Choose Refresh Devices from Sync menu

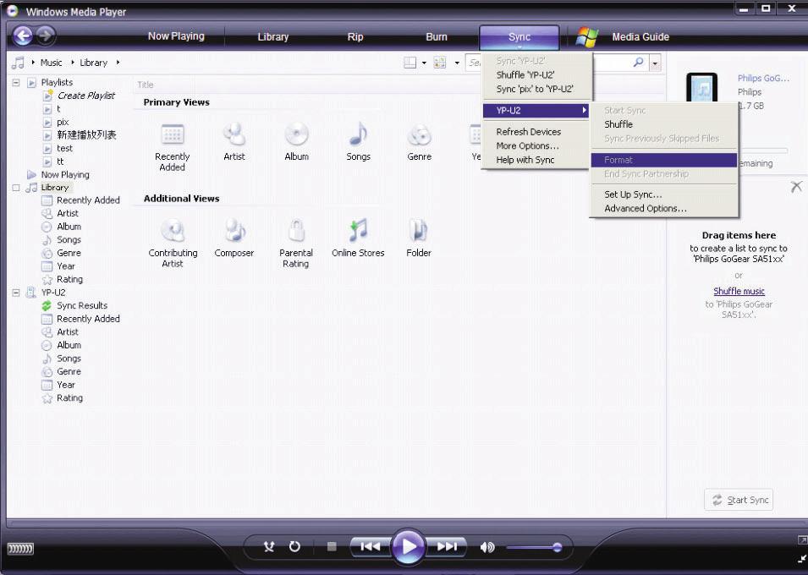[x=536, y=132]
